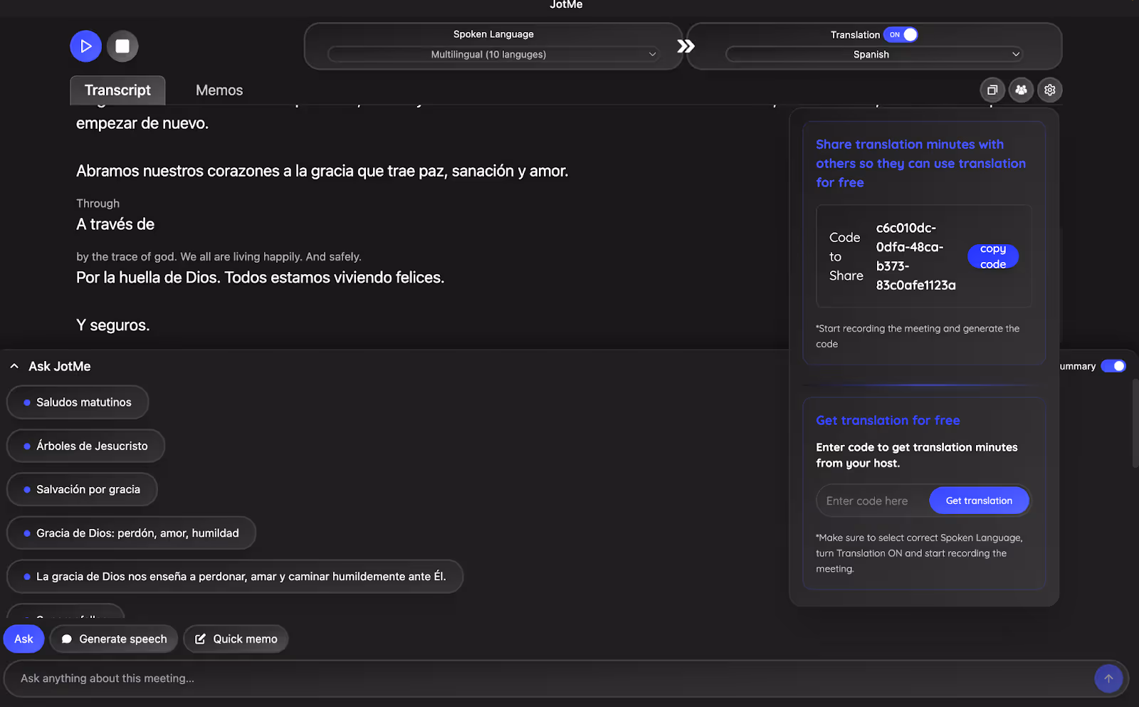Select the Ask button
The height and width of the screenshot is (707, 1139).
(23, 639)
